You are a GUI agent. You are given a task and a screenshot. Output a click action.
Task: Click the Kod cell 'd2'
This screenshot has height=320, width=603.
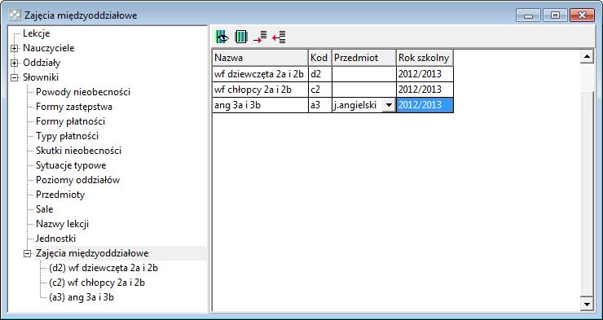coord(319,74)
